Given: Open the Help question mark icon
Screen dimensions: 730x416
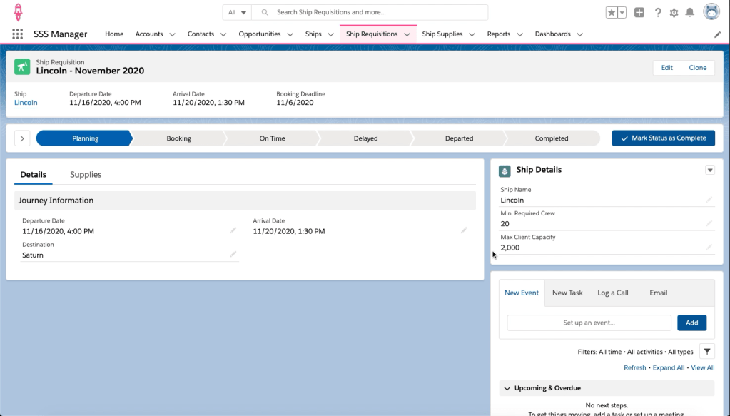Looking at the screenshot, I should [657, 12].
